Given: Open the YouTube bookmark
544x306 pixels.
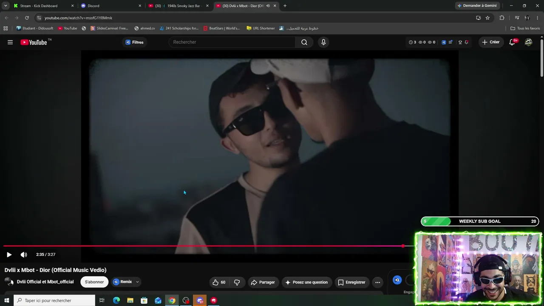Looking at the screenshot, I should pos(67,28).
